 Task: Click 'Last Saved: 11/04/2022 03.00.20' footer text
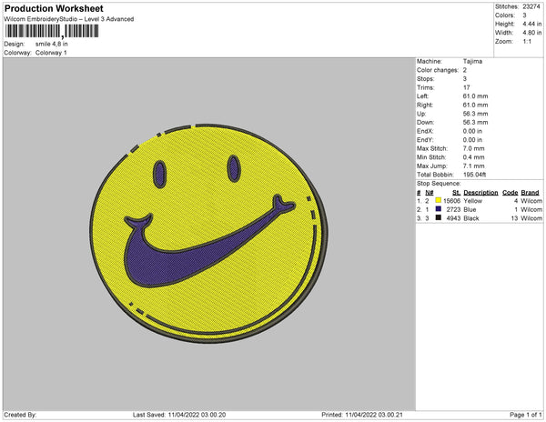(x=179, y=415)
